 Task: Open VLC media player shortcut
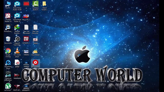pos(17,53)
